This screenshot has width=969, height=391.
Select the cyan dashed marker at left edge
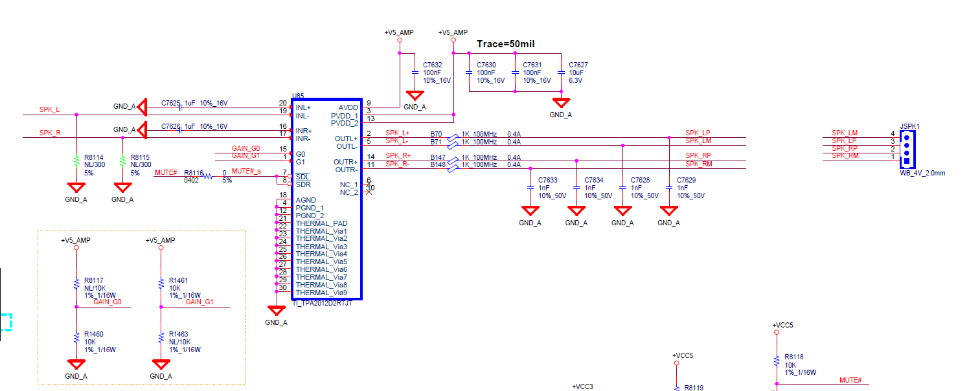(6, 322)
